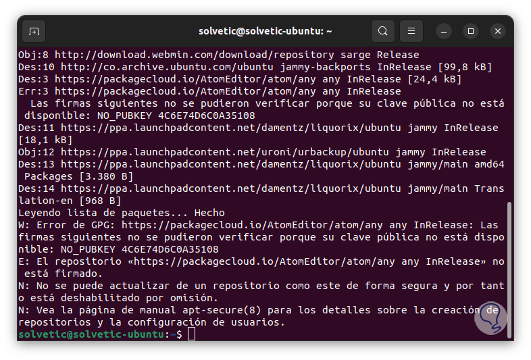Click text 'deshabilitado por omisión.'
Screen dimensions: 531x360
tap(140, 298)
